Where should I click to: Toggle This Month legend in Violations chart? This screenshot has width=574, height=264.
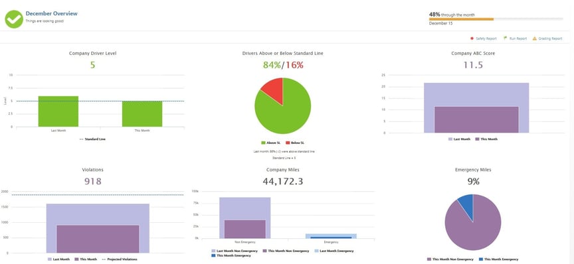coord(86,259)
